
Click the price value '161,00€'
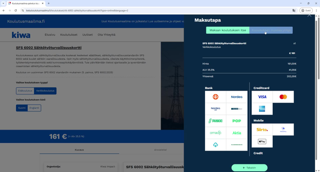(292, 64)
